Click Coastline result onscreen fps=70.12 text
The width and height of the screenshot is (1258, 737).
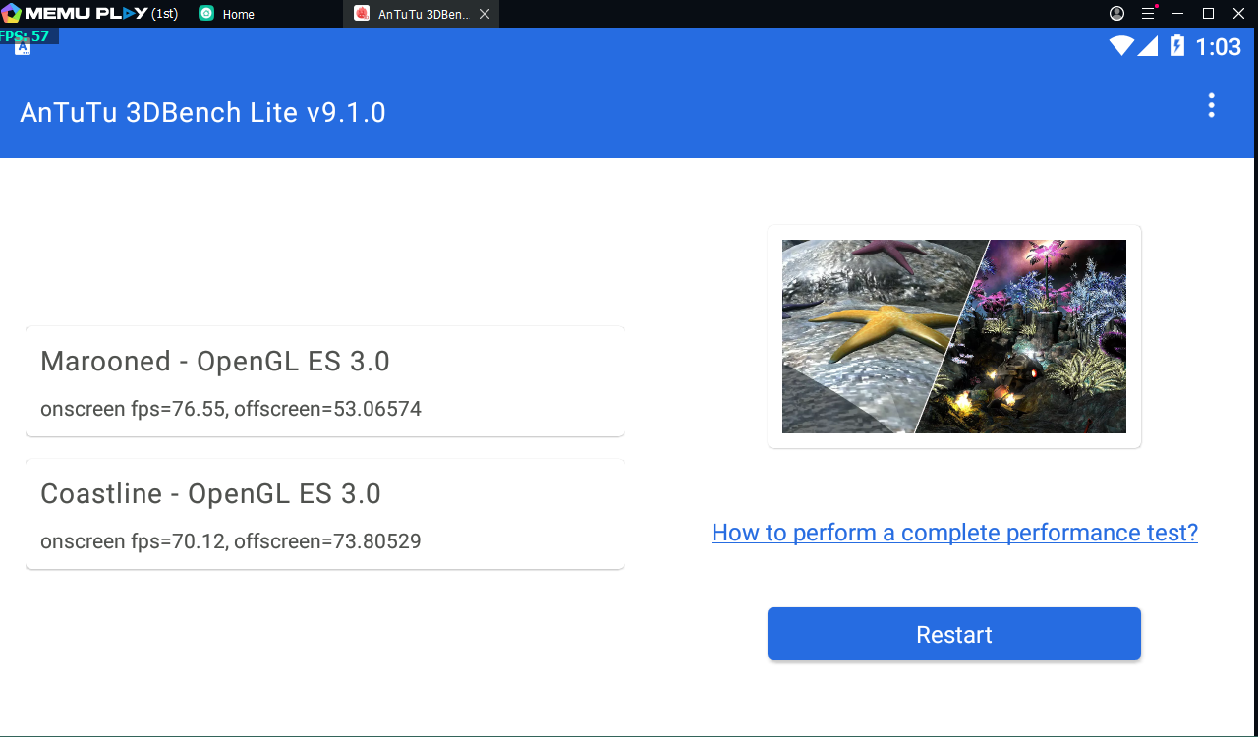coord(231,541)
